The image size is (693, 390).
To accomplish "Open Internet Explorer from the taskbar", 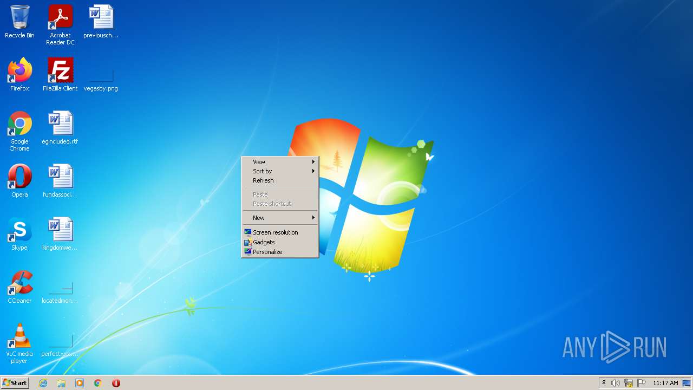I will tap(43, 383).
